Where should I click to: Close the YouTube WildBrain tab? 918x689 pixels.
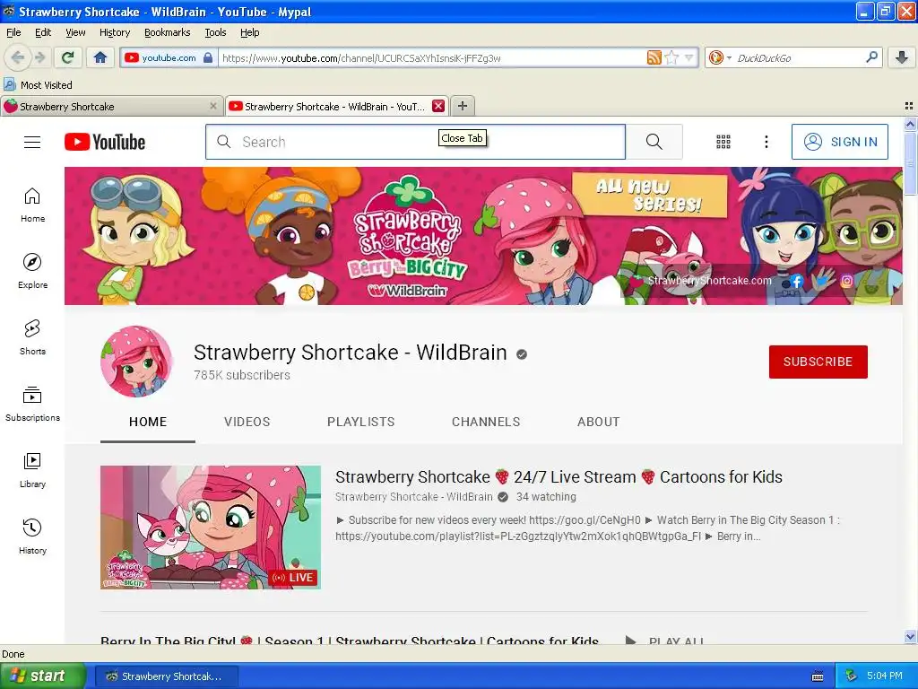click(437, 106)
